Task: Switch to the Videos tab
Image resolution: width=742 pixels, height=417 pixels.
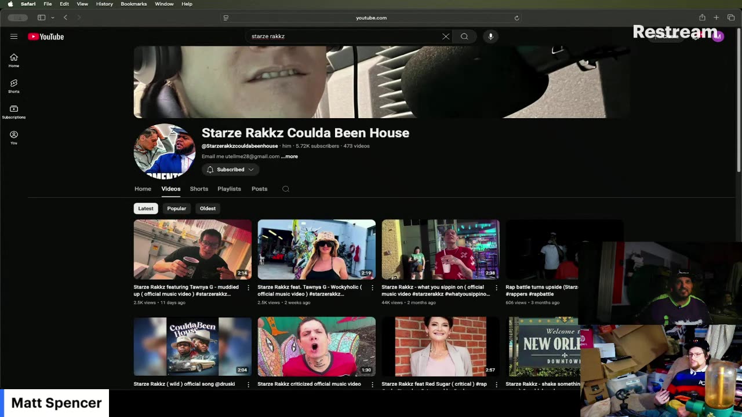Action: click(x=171, y=189)
